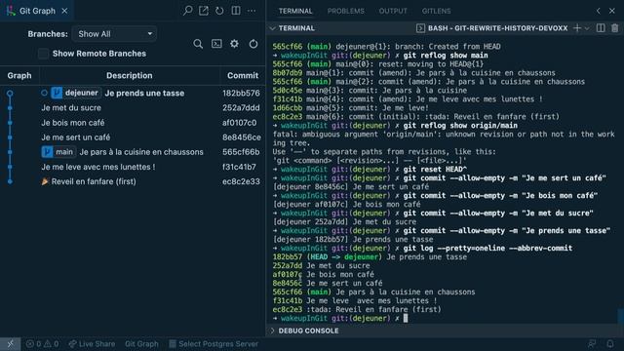Select the BASH - GIT-REWRITE-HISTORY-DEVOXX terminal

coord(491,28)
